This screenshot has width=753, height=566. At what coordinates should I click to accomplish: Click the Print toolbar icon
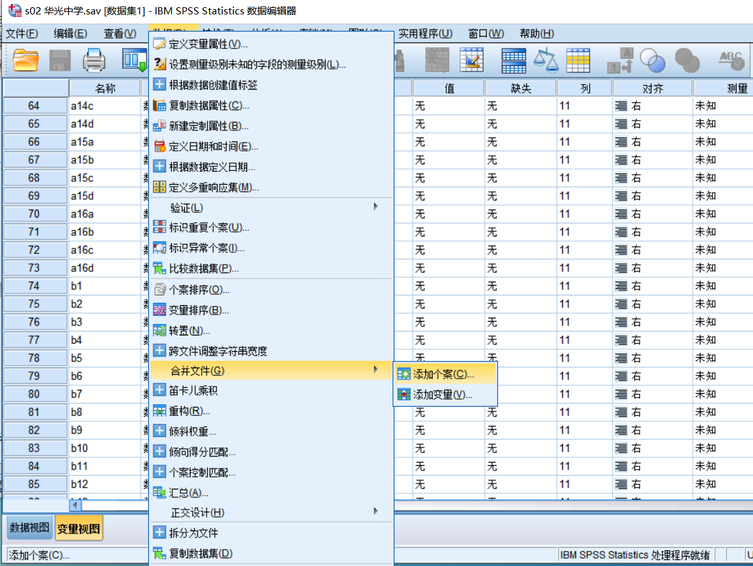coord(94,60)
